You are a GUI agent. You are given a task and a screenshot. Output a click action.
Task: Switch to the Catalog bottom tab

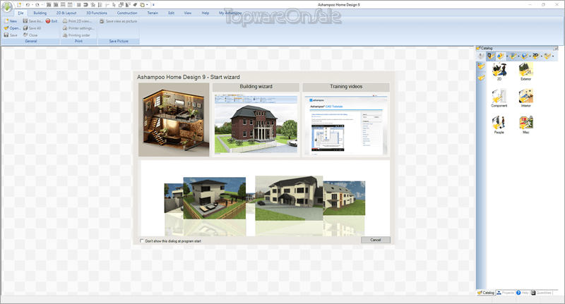pyautogui.click(x=486, y=293)
